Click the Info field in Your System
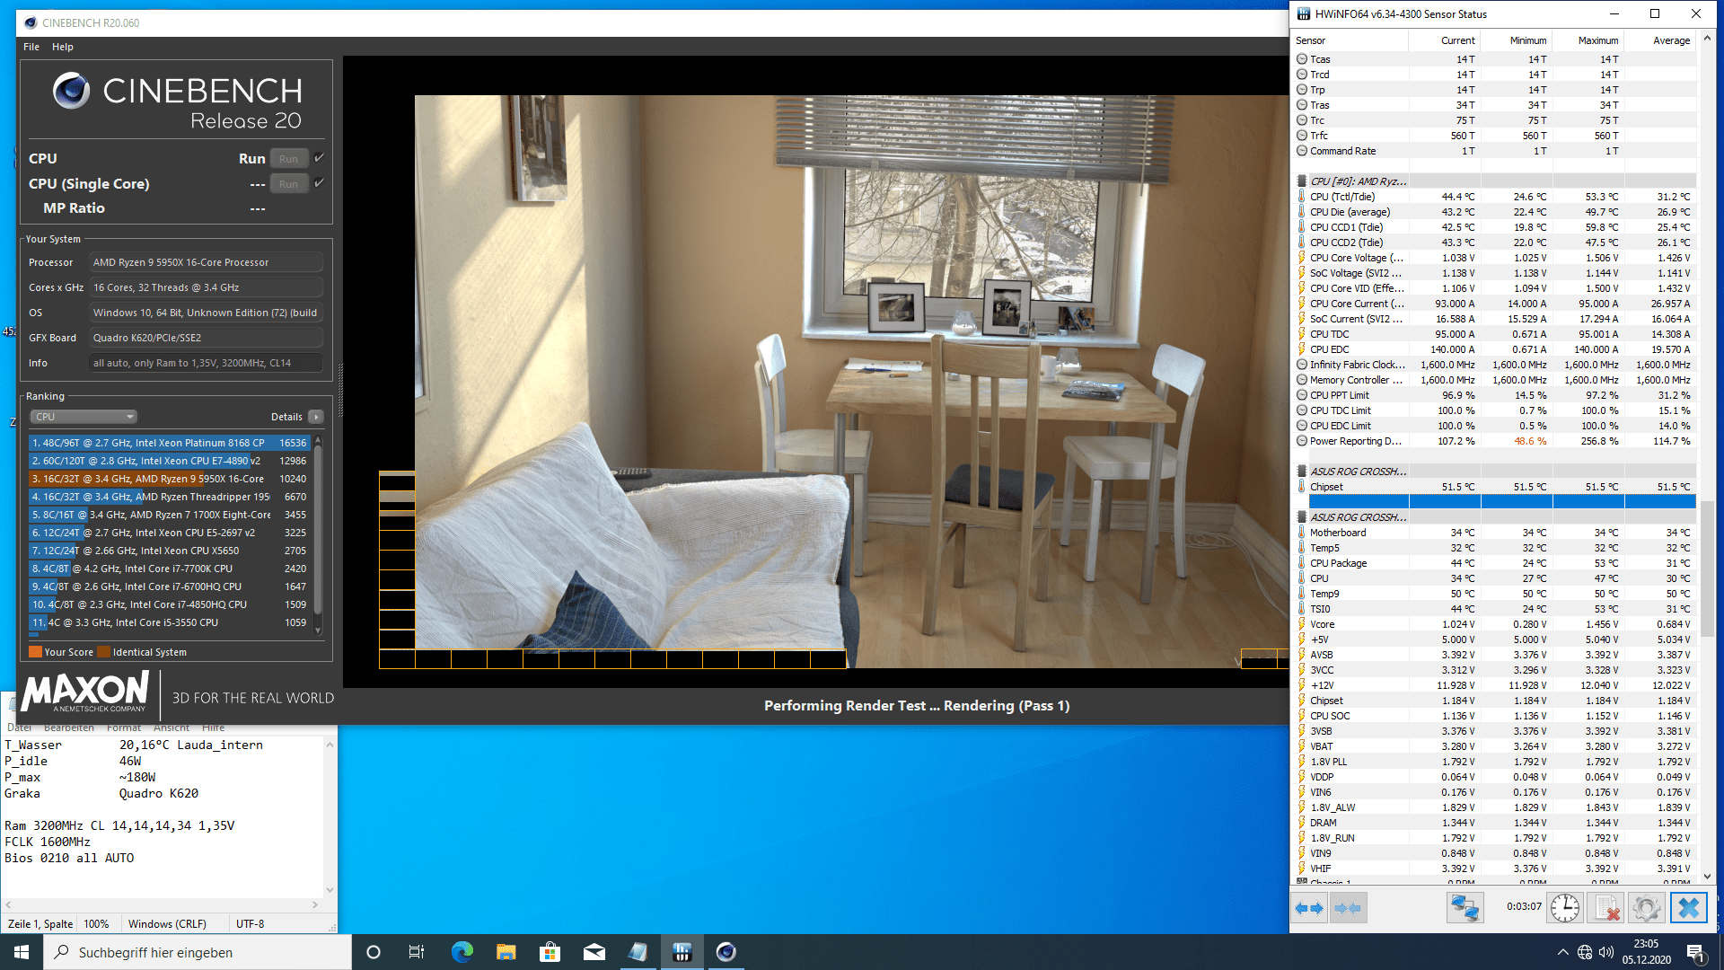 [x=206, y=363]
